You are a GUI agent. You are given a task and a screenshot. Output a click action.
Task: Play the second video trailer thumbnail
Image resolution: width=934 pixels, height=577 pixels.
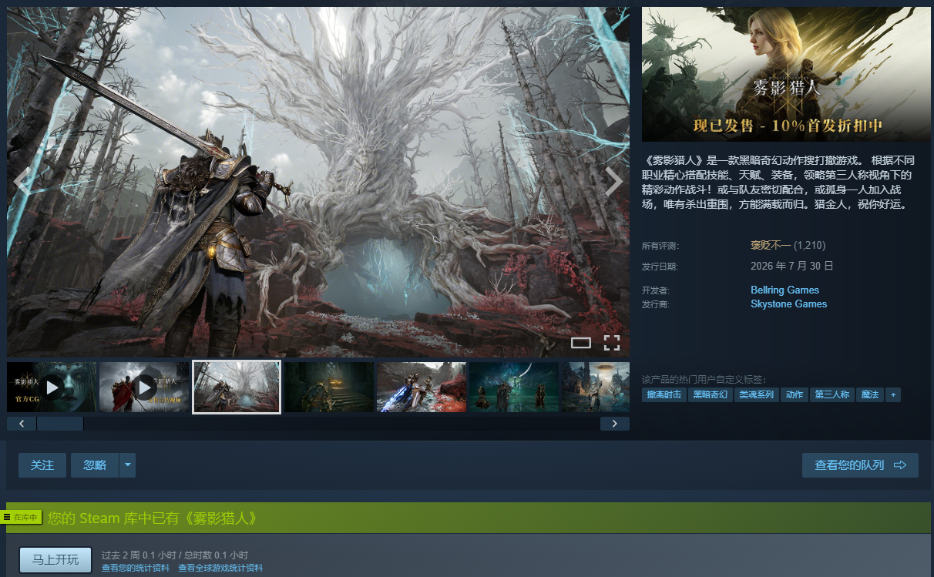pos(144,387)
